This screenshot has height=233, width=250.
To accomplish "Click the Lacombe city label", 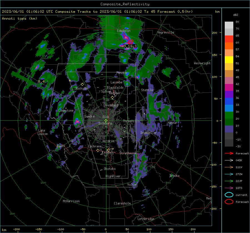I will point(117,82).
